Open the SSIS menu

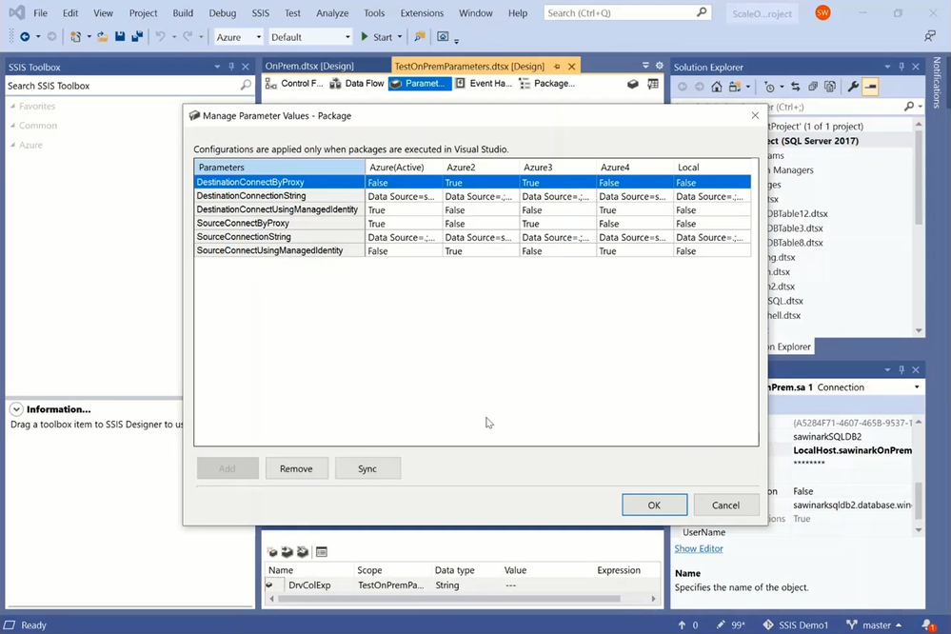click(x=260, y=12)
